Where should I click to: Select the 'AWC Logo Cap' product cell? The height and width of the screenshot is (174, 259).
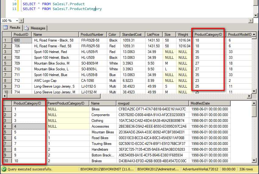[44, 81]
